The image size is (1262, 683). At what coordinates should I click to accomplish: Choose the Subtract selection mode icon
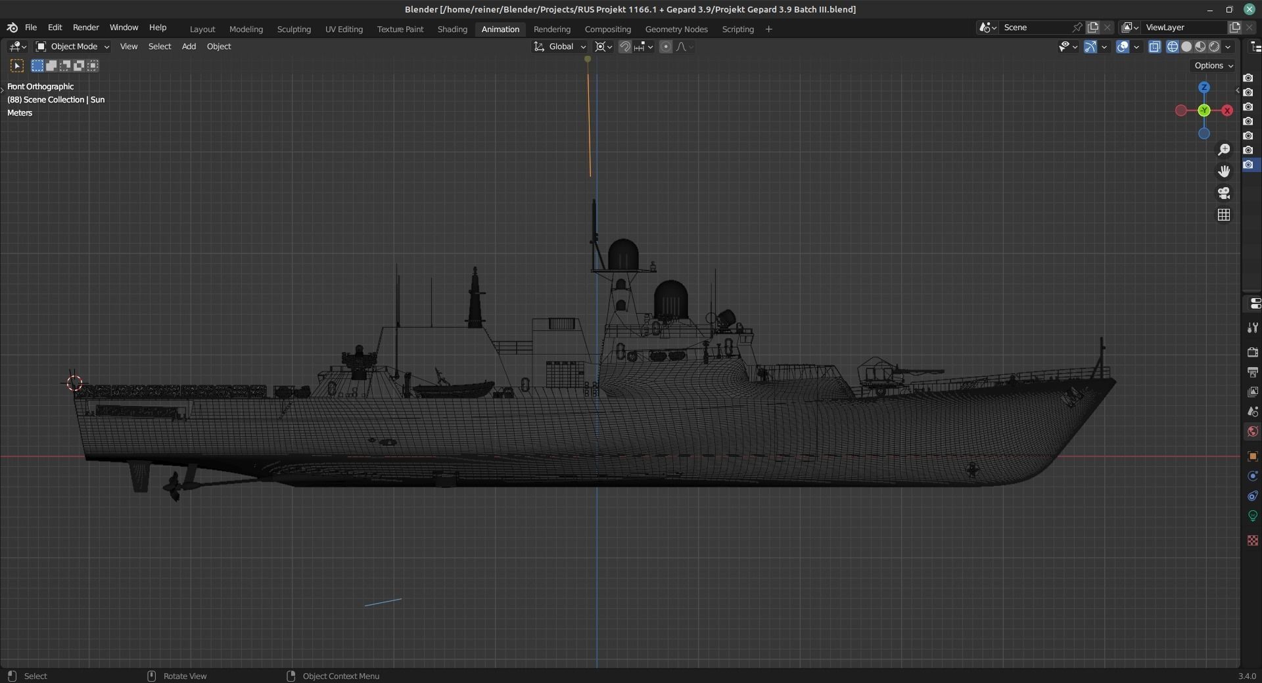(65, 66)
